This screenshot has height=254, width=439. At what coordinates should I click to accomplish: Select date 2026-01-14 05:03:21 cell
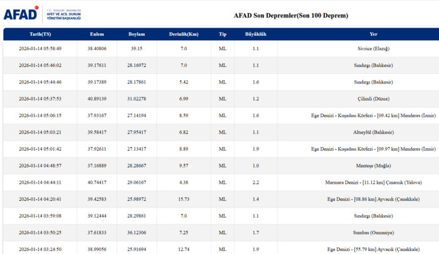coord(40,132)
